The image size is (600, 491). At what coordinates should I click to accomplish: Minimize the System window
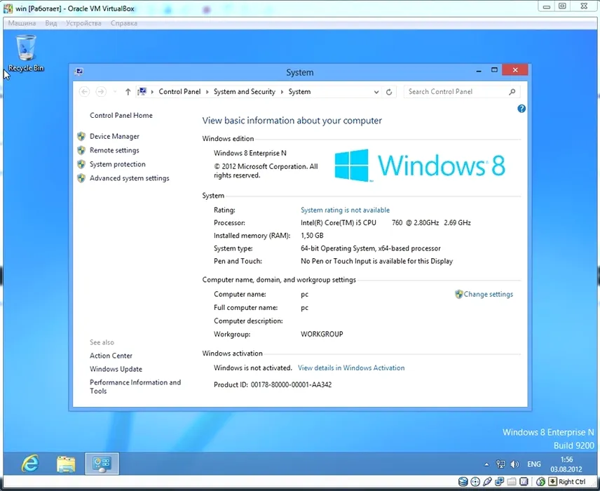point(479,70)
